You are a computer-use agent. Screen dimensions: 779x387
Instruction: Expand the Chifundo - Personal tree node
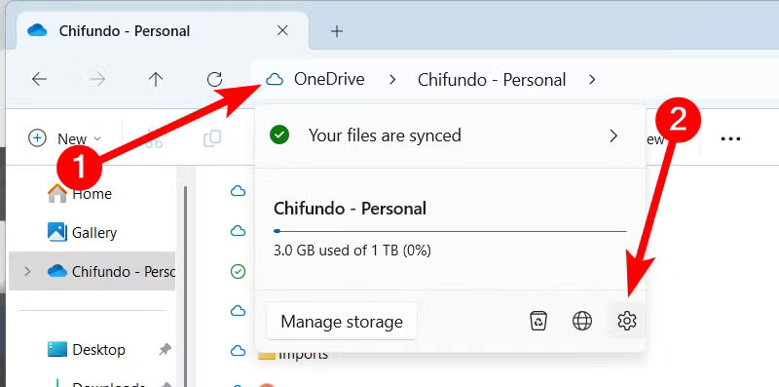tap(27, 272)
